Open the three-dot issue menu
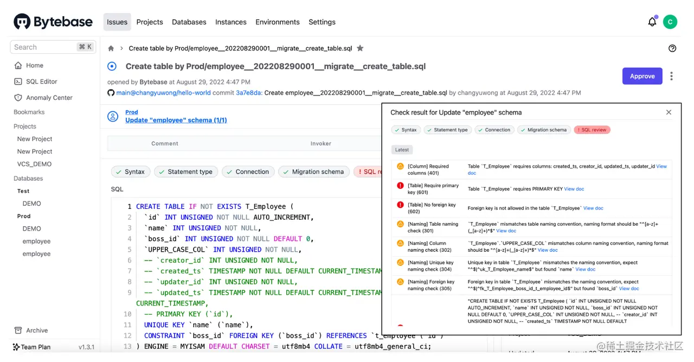Viewport: 694px width, 362px height. 671,76
